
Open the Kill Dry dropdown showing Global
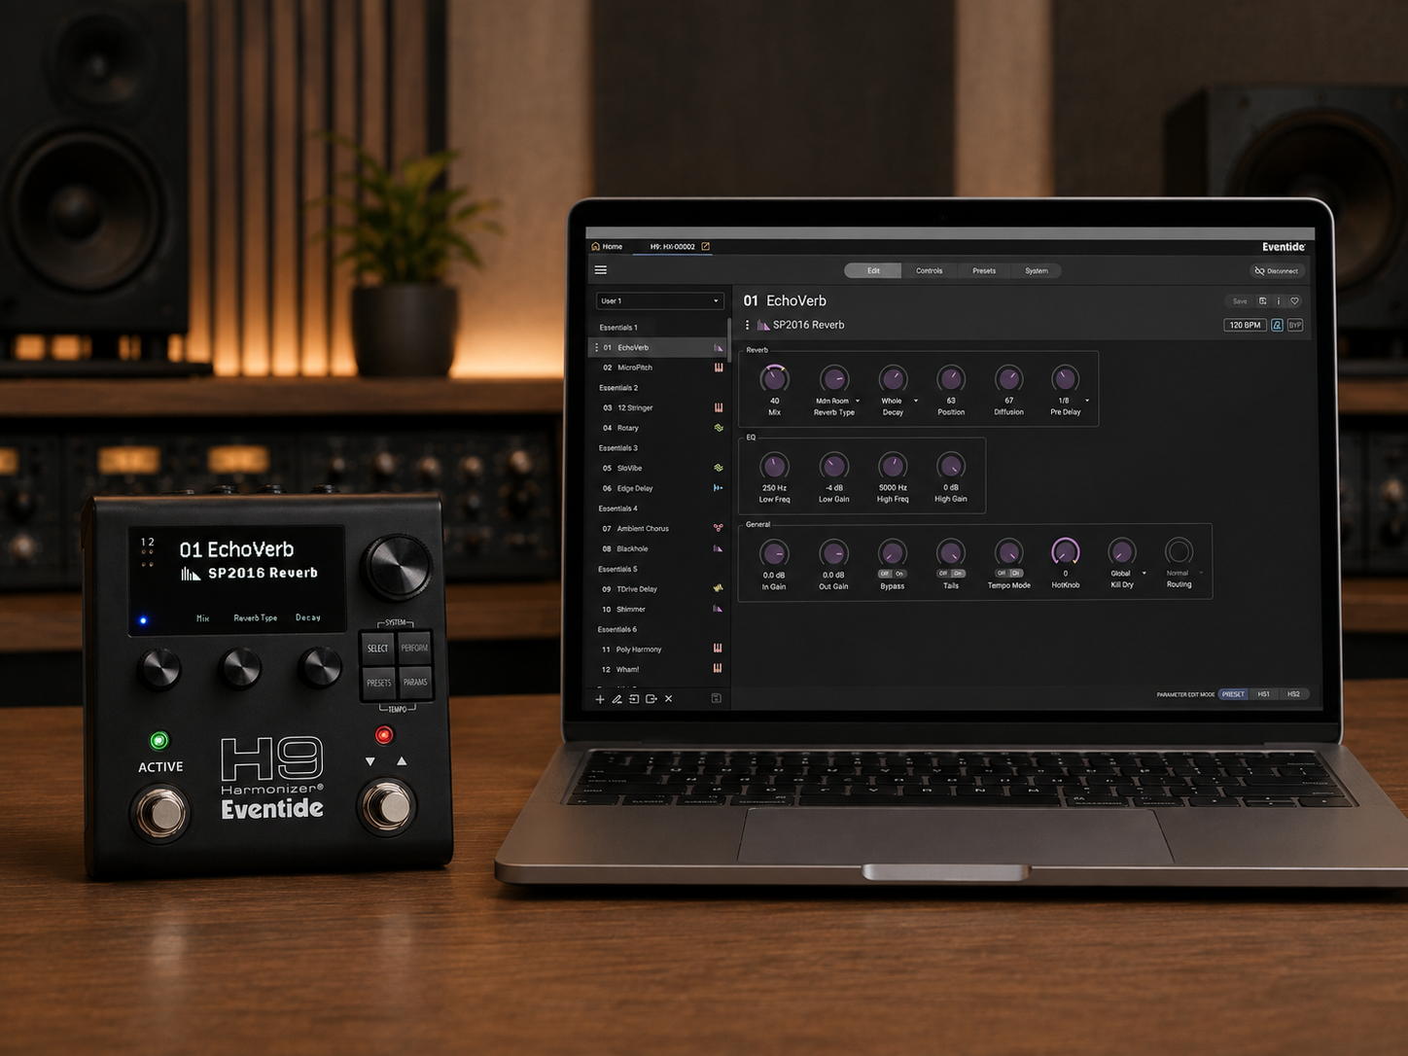coord(1128,574)
